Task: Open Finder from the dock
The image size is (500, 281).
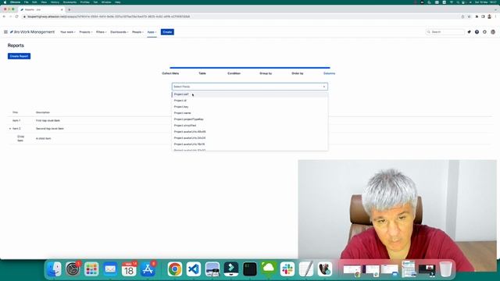Action: (54, 269)
